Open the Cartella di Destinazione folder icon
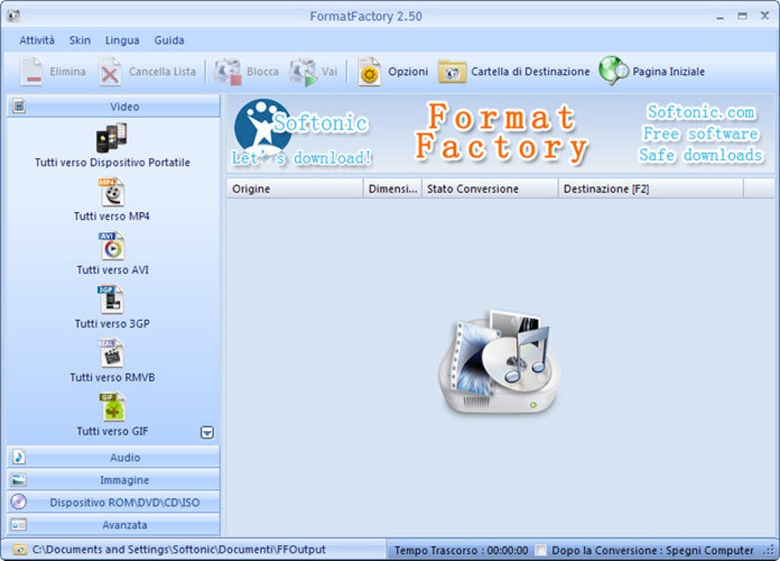This screenshot has width=780, height=561. coord(452,72)
